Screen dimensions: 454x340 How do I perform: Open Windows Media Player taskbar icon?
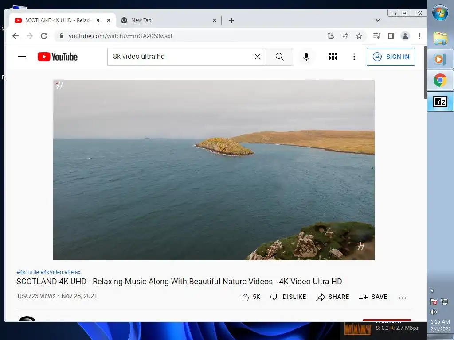(x=440, y=59)
